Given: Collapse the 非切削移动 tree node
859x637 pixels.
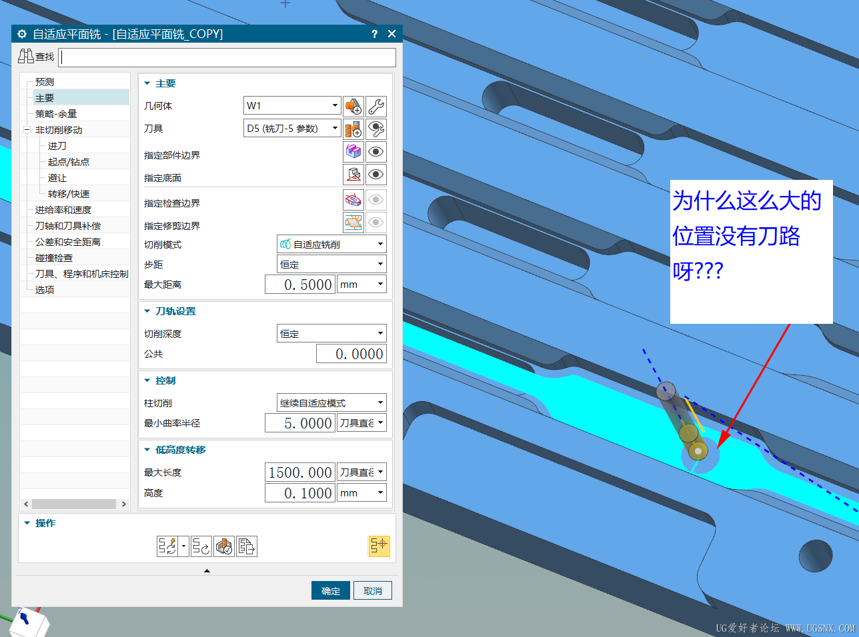Looking at the screenshot, I should click(27, 130).
